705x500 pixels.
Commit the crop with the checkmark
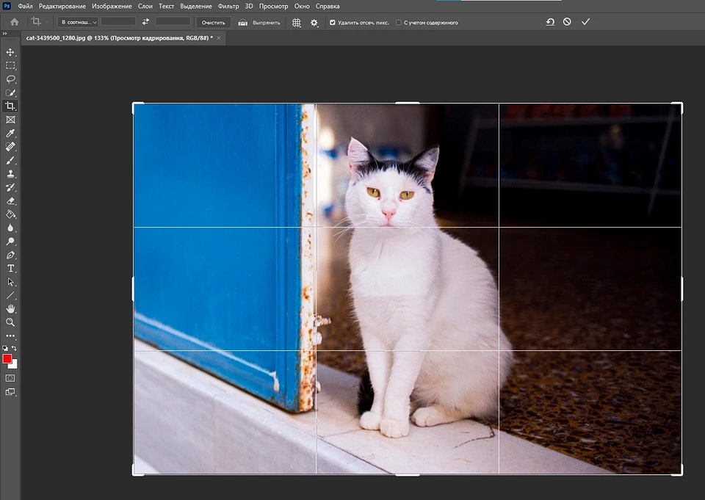point(585,22)
